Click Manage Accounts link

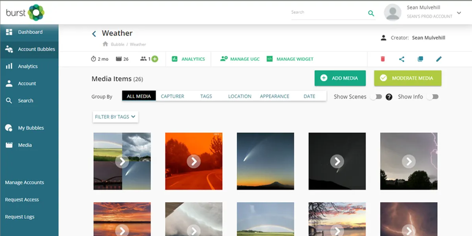24,183
